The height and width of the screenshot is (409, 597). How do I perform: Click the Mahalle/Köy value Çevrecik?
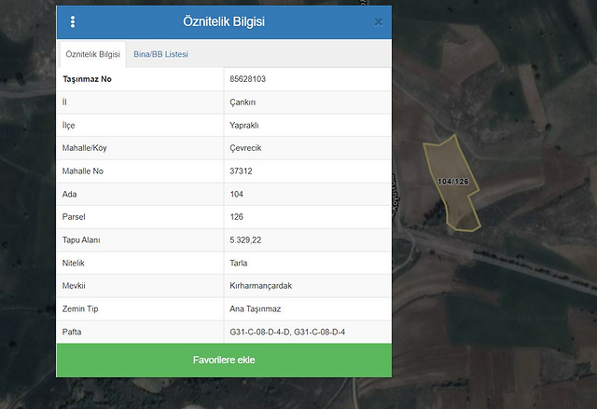pos(248,148)
